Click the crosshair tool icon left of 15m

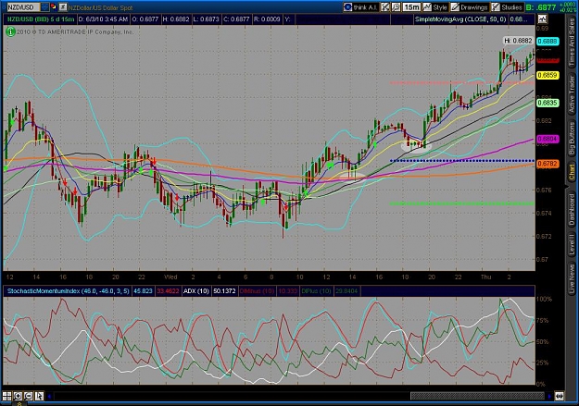point(385,7)
